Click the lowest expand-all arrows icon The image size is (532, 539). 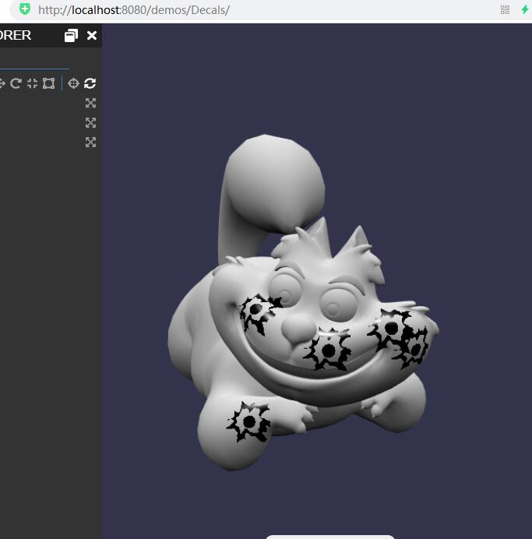(90, 142)
